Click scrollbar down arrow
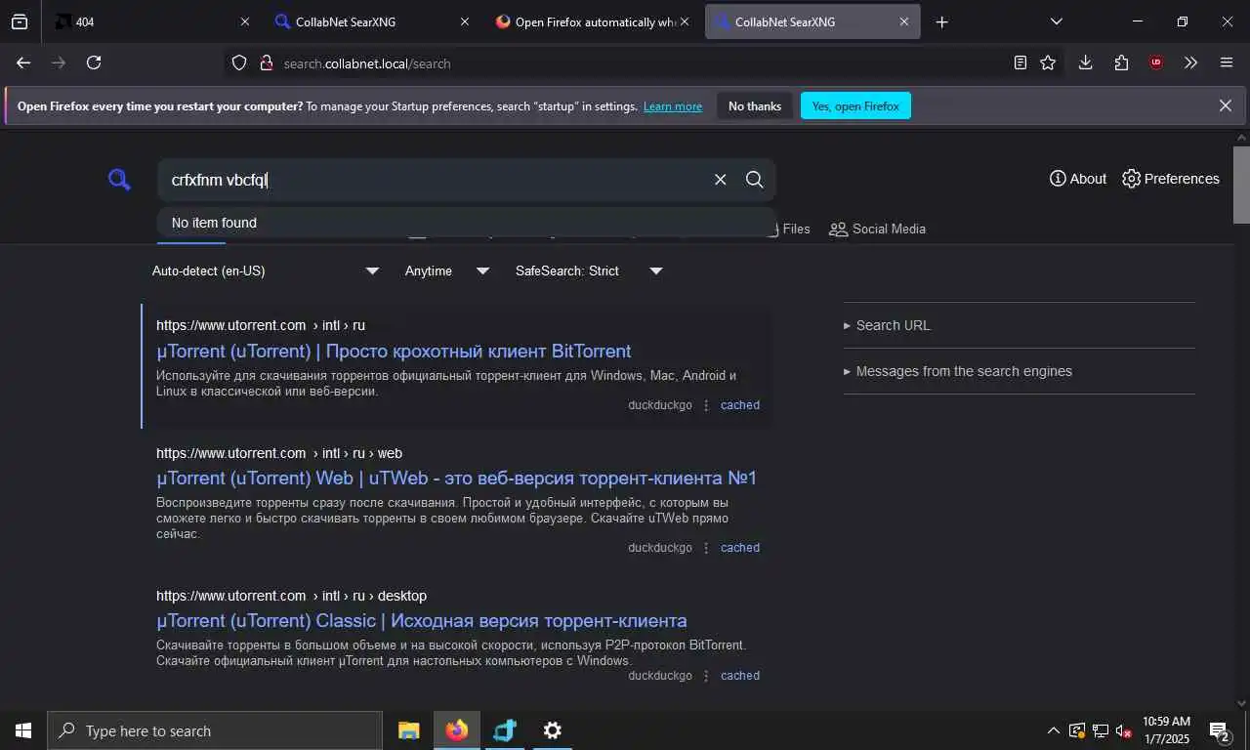 pyautogui.click(x=1241, y=702)
